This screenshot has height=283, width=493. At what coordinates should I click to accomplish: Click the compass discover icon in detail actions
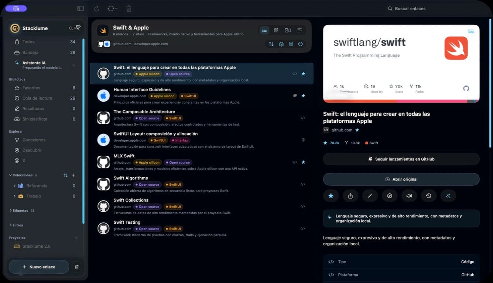[x=390, y=196]
